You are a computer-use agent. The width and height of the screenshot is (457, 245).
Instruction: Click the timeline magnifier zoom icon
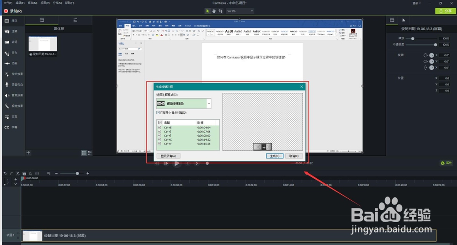coord(49,173)
